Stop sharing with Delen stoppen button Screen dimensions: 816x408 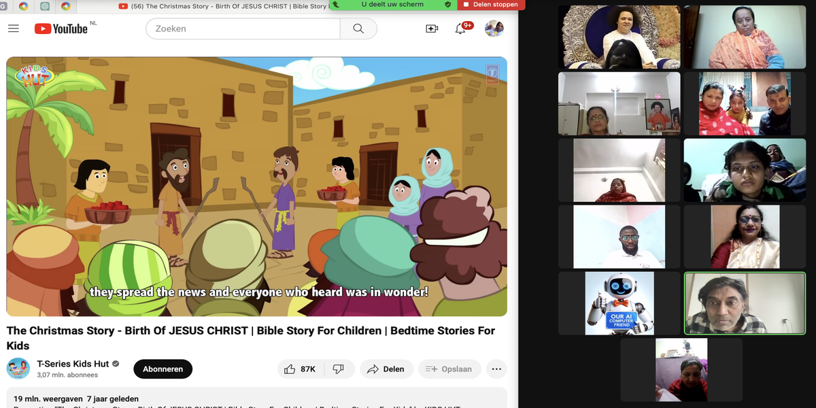pyautogui.click(x=490, y=5)
